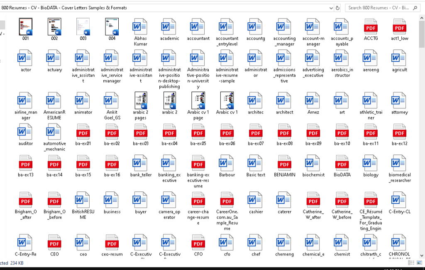Click the file name "accountant_entrylevel"
425x270 pixels.
click(x=227, y=41)
